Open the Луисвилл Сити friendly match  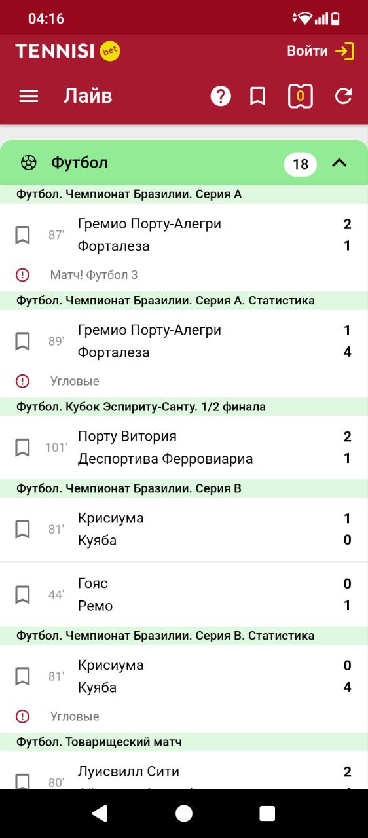(184, 770)
